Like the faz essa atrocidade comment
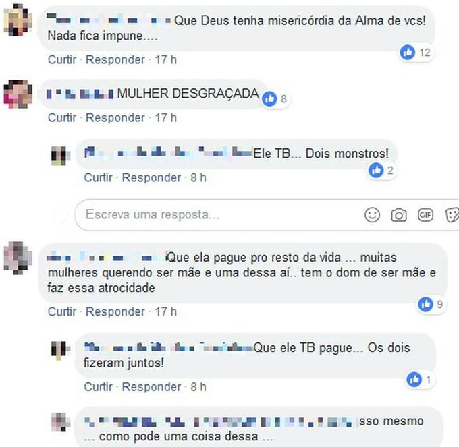Image resolution: width=459 pixels, height=447 pixels. (x=62, y=311)
